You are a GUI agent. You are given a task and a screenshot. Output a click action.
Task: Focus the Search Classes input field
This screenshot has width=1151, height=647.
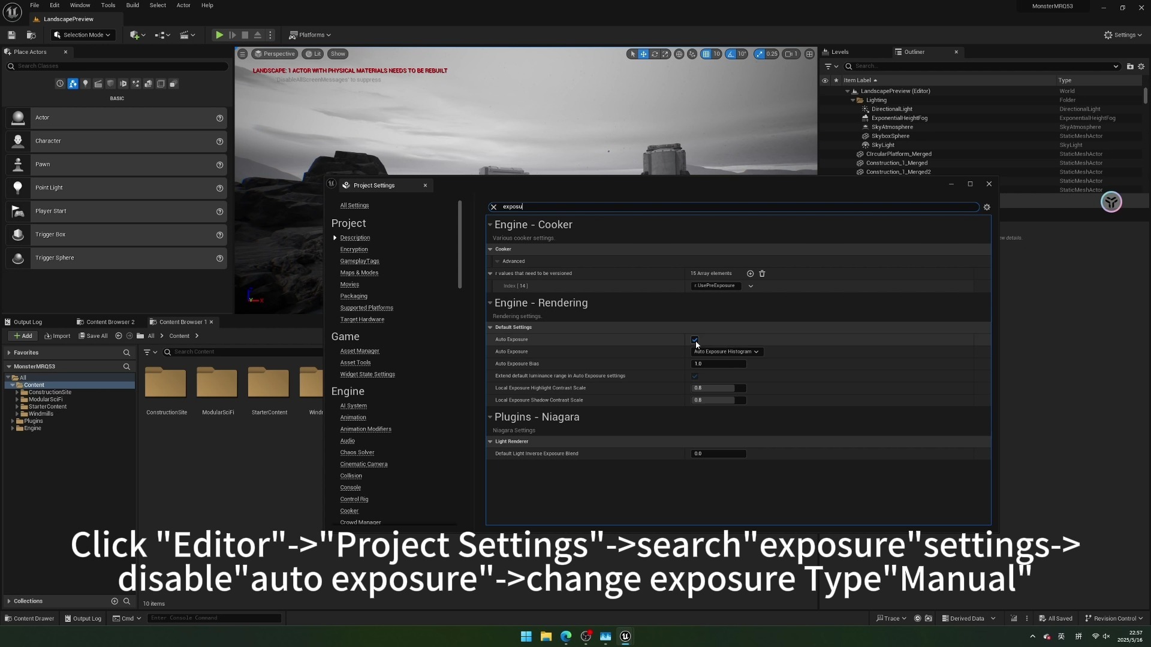click(x=117, y=66)
